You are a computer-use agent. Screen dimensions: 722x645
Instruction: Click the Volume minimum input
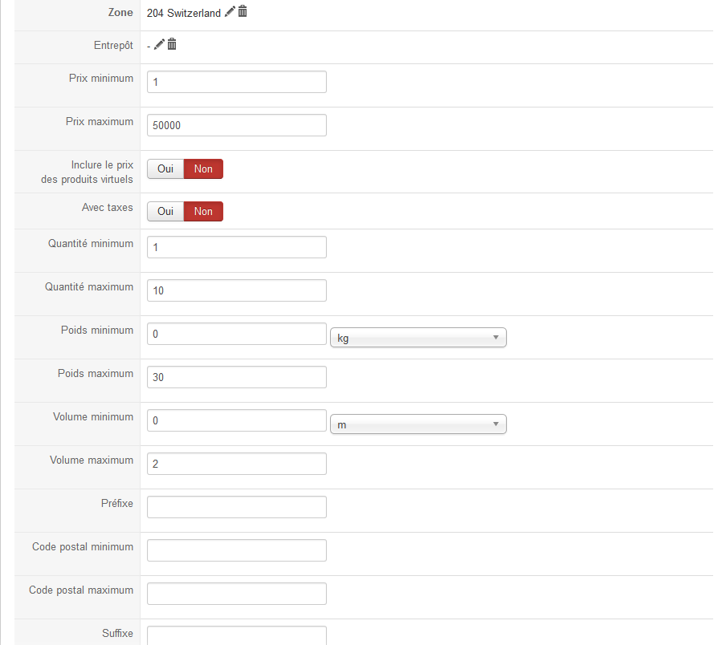click(x=237, y=420)
